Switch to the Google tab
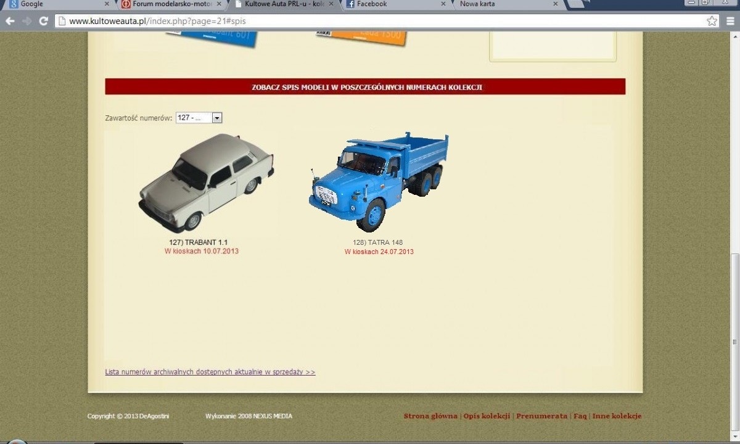740x444 pixels. (55, 4)
